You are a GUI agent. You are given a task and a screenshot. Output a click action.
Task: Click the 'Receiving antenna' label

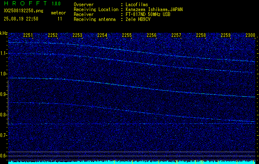tap(95, 19)
